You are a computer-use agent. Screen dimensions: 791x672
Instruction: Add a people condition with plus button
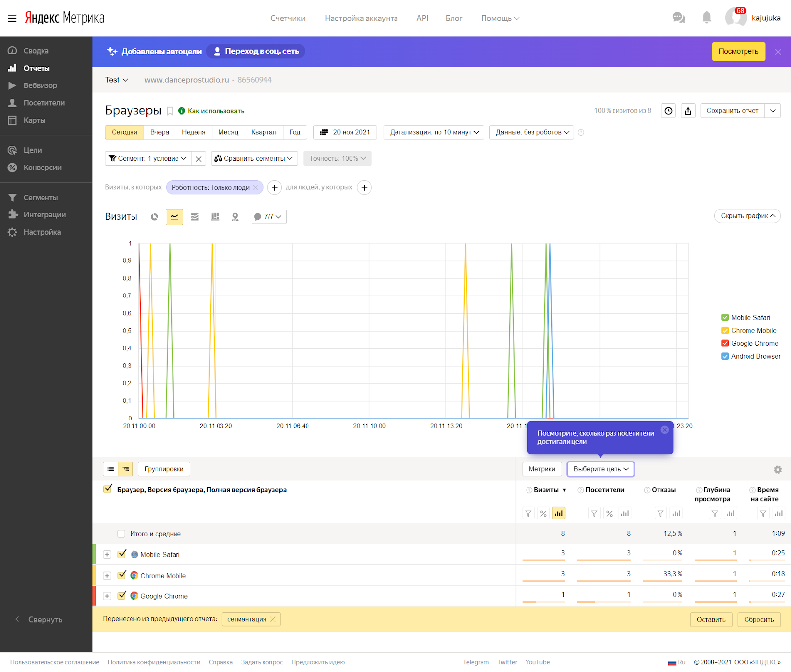[364, 188]
